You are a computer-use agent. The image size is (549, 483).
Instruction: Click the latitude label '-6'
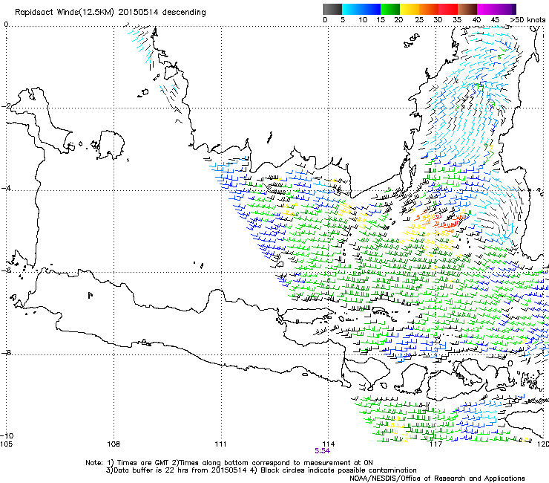coord(6,270)
